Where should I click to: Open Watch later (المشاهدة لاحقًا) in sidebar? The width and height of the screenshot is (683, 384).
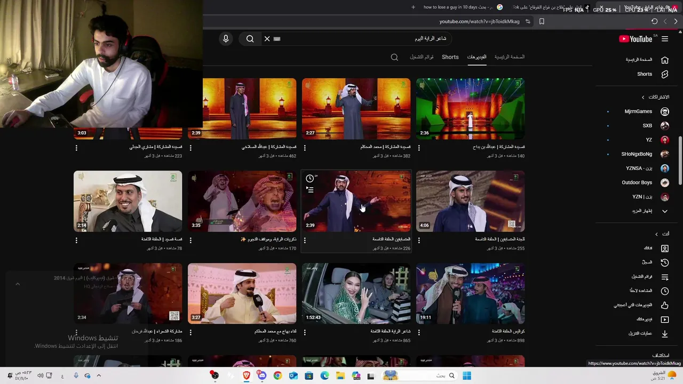tap(665, 291)
